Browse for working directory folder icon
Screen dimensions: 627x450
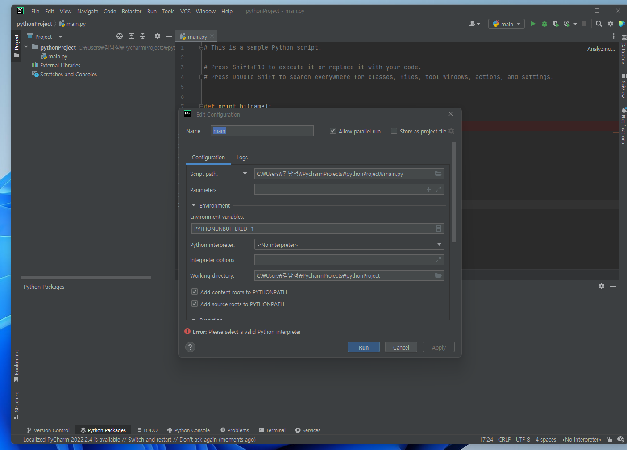click(x=438, y=275)
